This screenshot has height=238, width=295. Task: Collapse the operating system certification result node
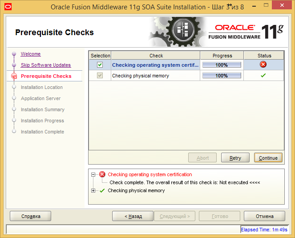pyautogui.click(x=93, y=174)
